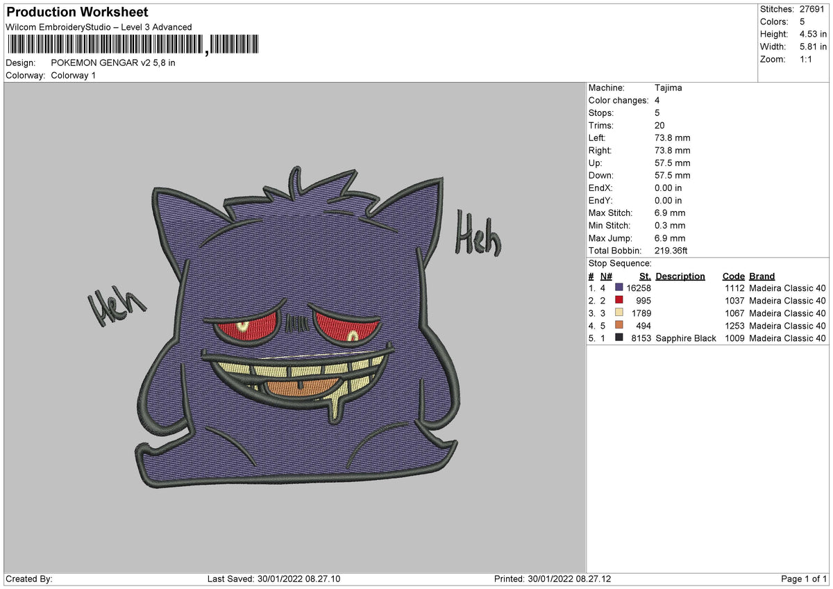Click stitch count 16258 in stop 1

[x=638, y=288]
